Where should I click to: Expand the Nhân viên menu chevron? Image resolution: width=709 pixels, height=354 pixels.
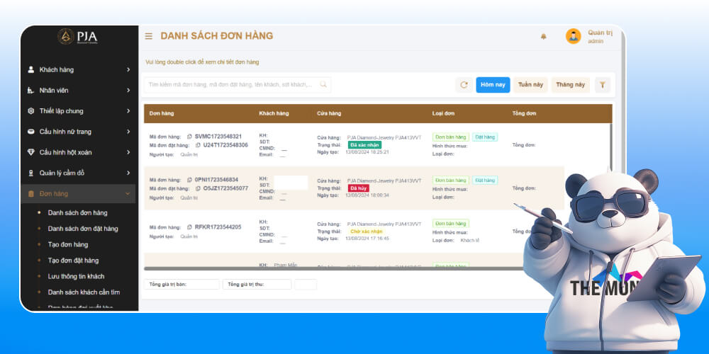pos(128,91)
